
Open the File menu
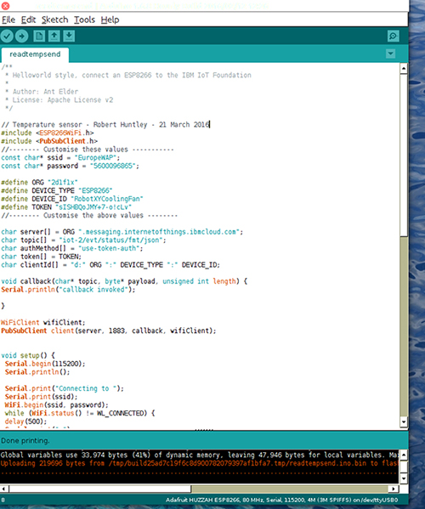[8, 20]
